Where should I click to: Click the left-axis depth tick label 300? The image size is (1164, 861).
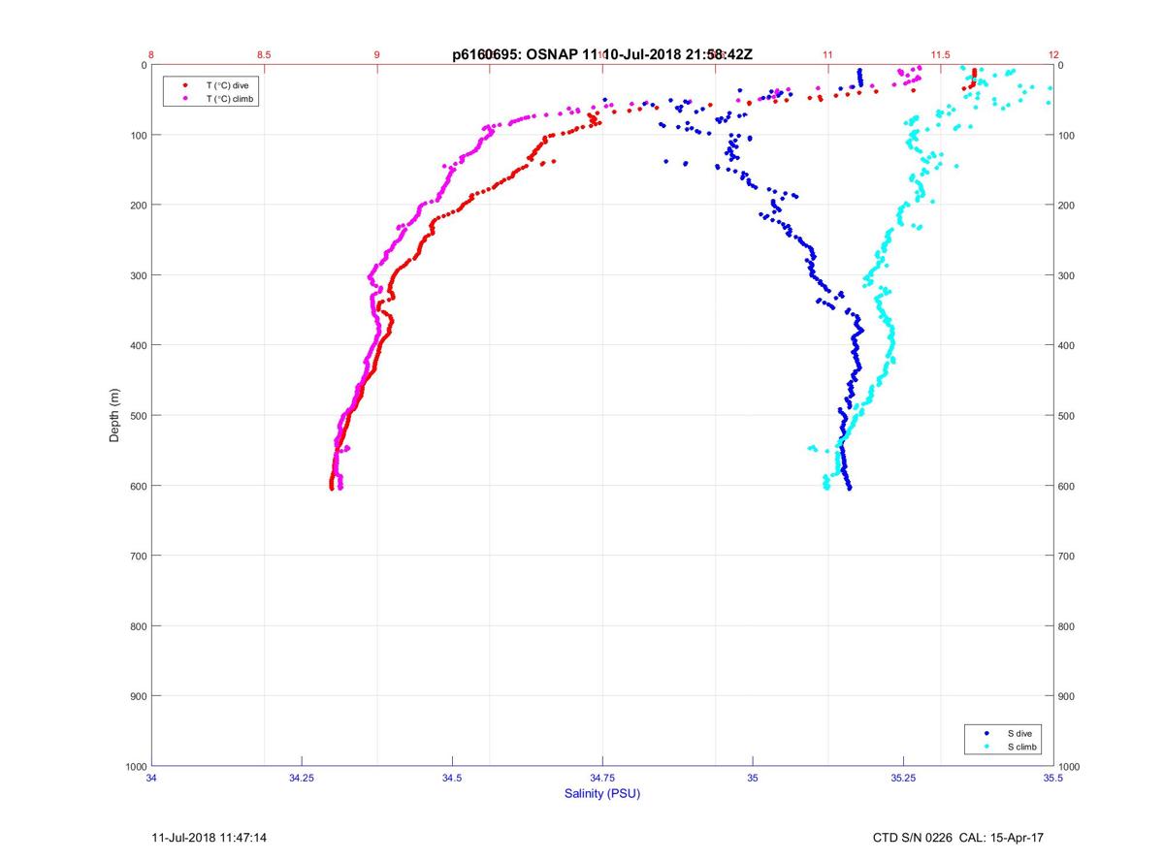click(138, 275)
